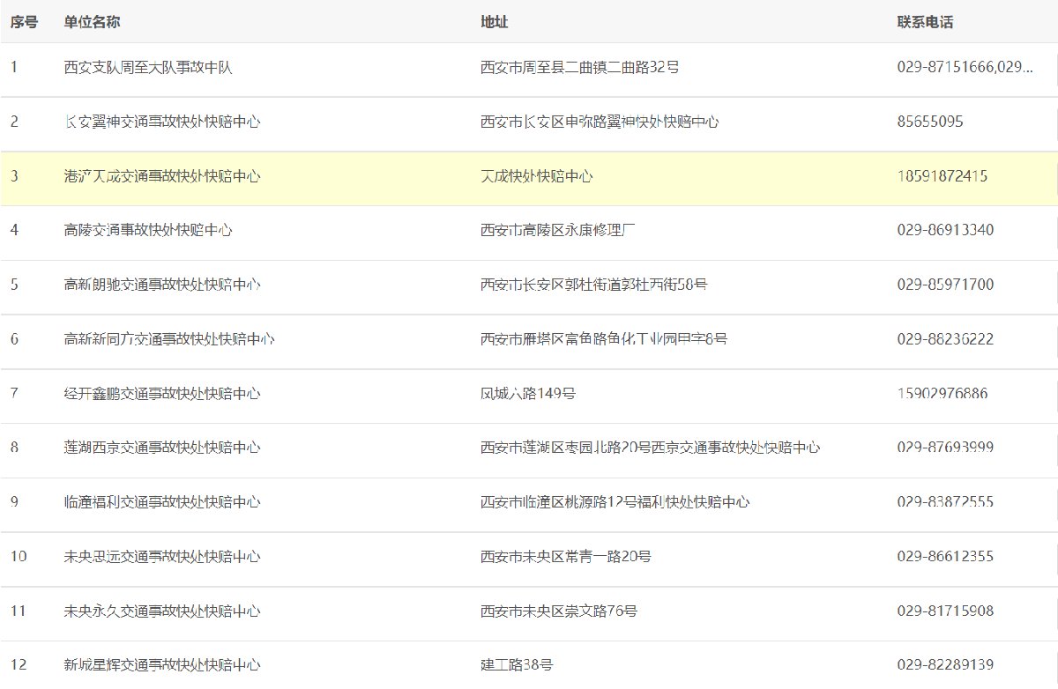
Task: Select phone number 029-82289139
Action: tap(945, 665)
